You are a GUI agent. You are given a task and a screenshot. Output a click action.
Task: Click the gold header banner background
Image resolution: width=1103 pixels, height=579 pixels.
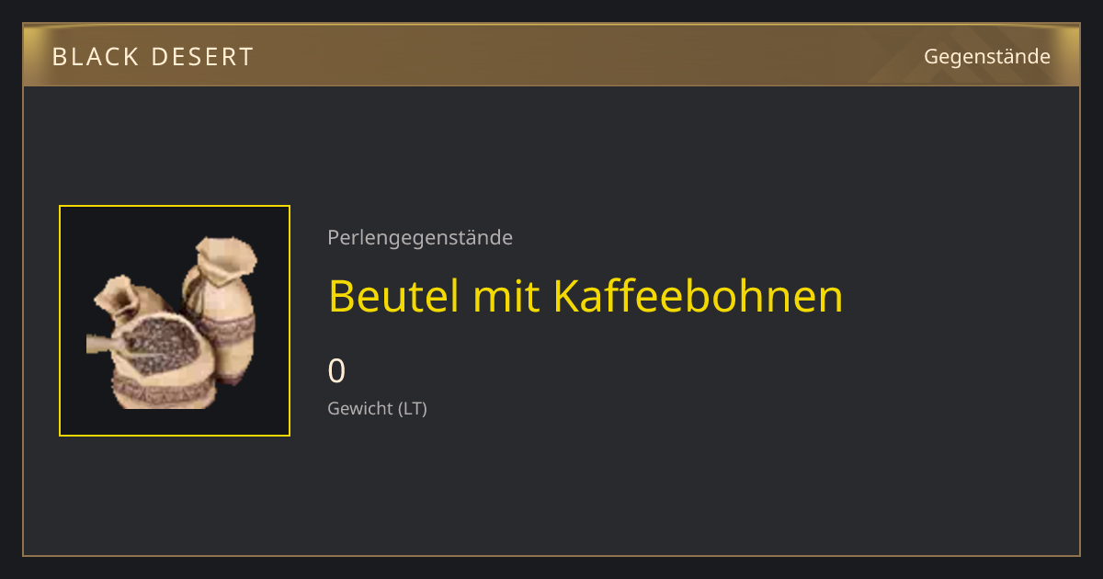point(551,55)
